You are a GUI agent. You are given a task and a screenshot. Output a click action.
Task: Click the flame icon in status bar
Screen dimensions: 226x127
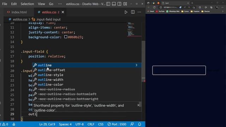tap(14, 124)
